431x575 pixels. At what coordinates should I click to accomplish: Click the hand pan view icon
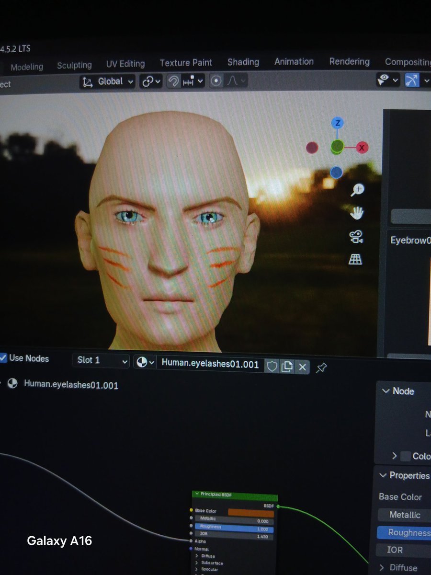coord(356,213)
